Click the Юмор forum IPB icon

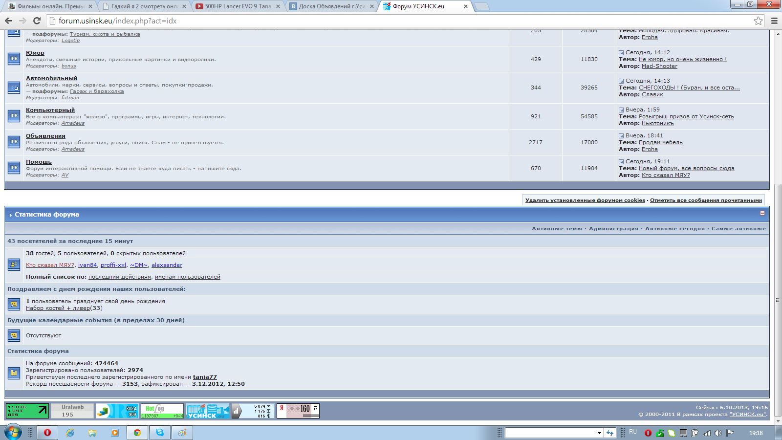(x=14, y=59)
